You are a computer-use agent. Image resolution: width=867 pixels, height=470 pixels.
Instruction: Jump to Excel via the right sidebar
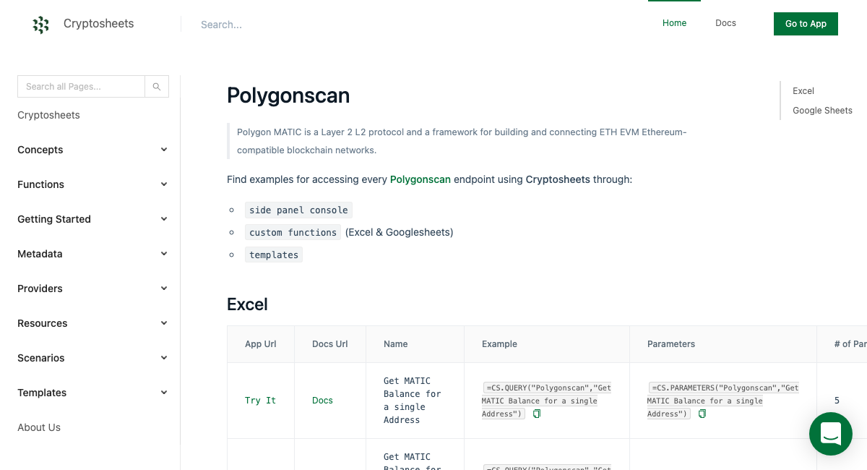[803, 91]
